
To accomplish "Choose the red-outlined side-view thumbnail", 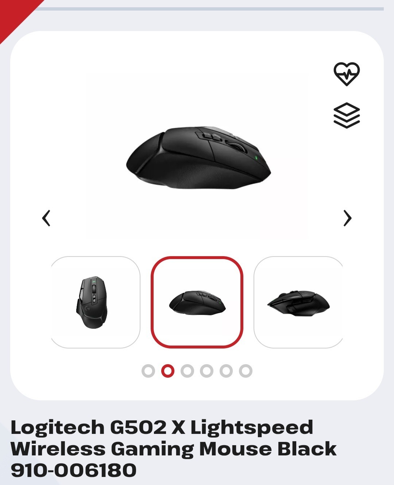I will tap(197, 302).
